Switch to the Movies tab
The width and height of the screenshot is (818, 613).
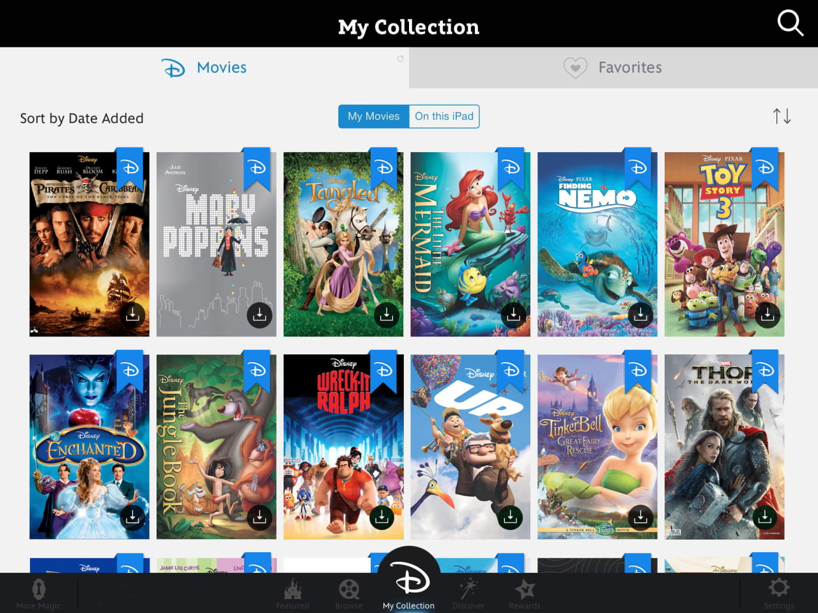(203, 67)
